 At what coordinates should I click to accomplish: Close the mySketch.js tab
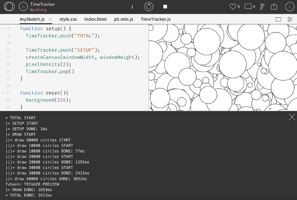50,19
